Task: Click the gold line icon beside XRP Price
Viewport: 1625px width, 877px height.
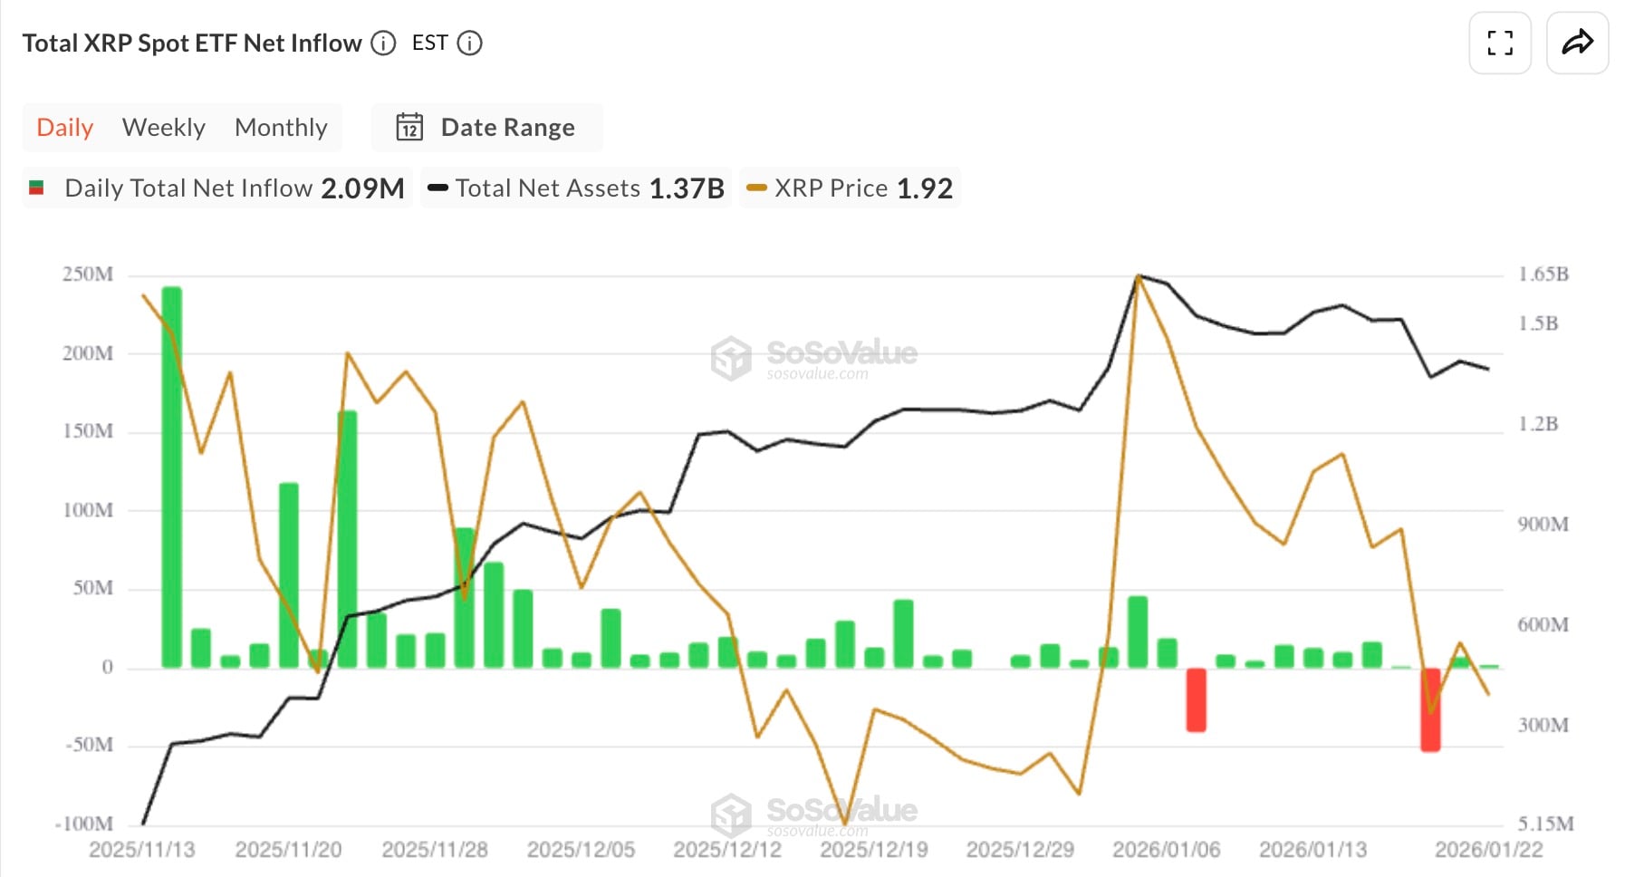Action: [x=755, y=188]
